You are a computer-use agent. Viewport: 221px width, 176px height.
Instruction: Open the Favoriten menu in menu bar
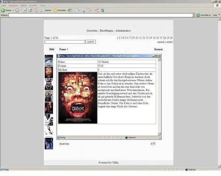(x=33, y=5)
